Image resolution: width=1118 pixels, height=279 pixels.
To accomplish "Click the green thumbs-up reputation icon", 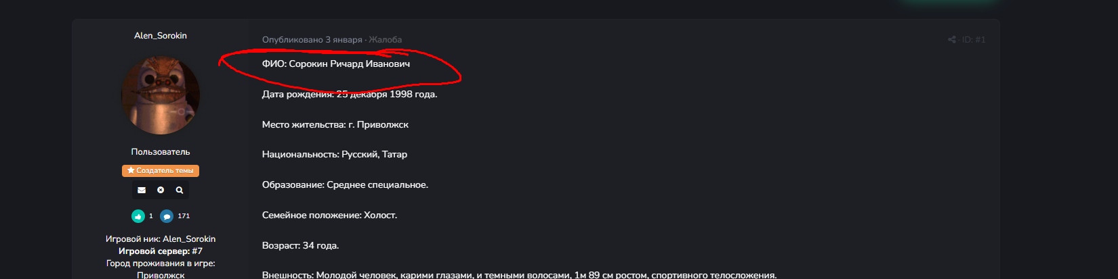I will coord(138,216).
